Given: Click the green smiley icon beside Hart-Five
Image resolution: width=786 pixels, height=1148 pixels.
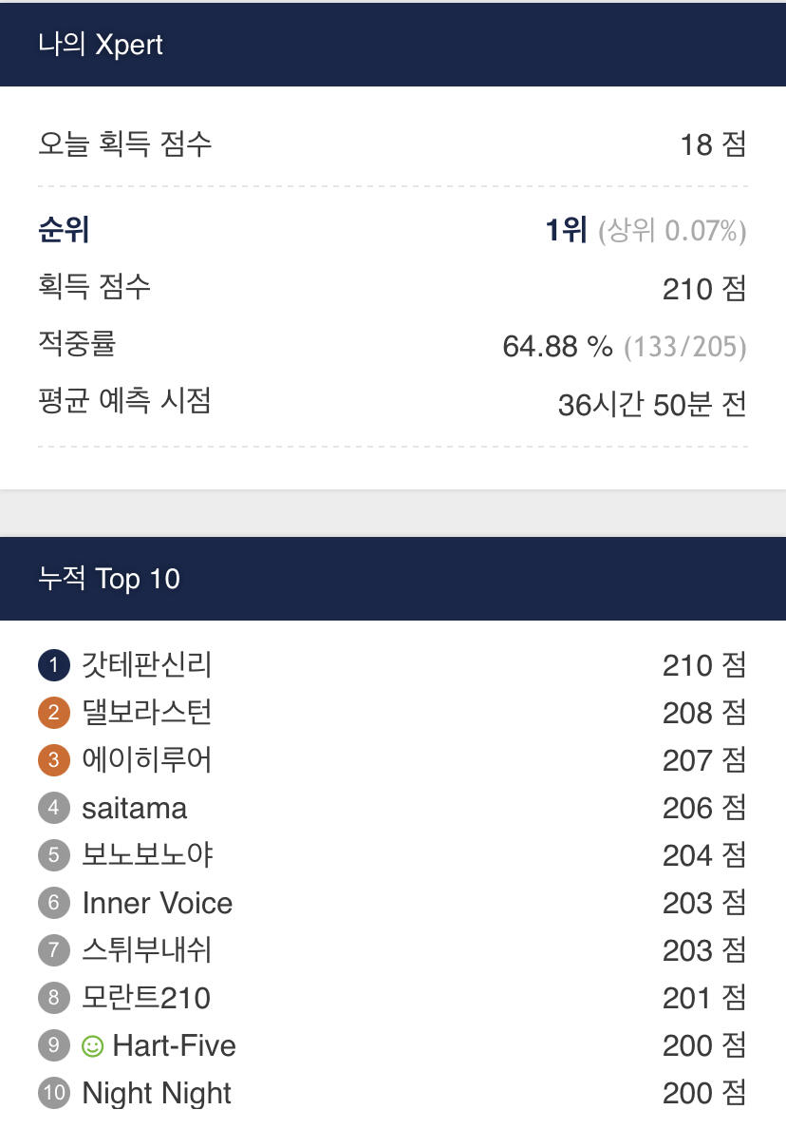Looking at the screenshot, I should point(93,1046).
